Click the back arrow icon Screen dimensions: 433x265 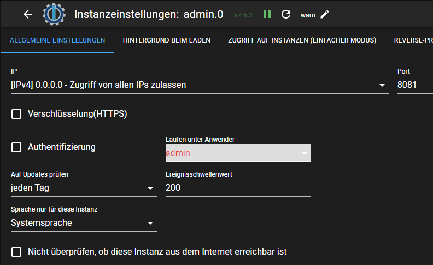pyautogui.click(x=28, y=15)
